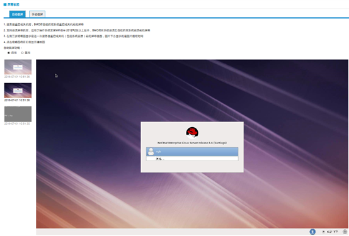
Task: Click the timestamp under the middle thumbnail
Action: [x=17, y=100]
